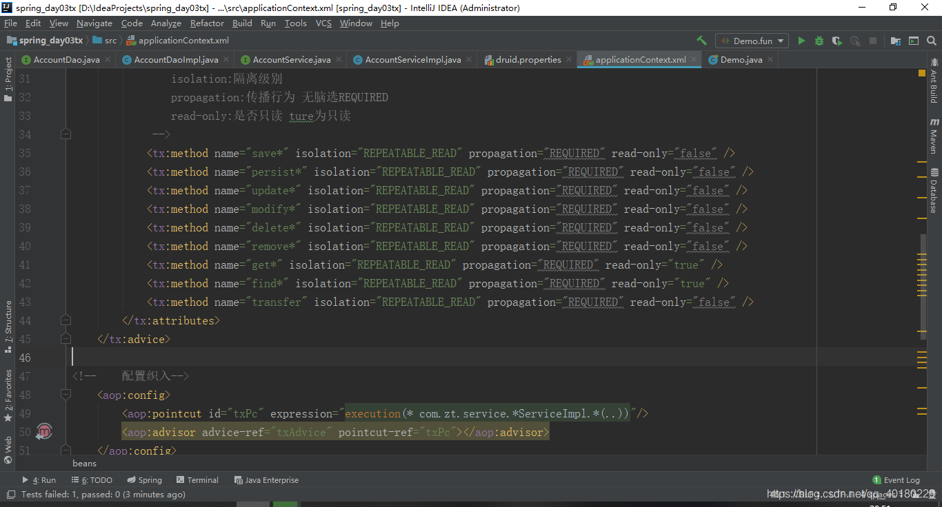942x507 pixels.
Task: Build the project with the hammer icon
Action: (x=701, y=41)
